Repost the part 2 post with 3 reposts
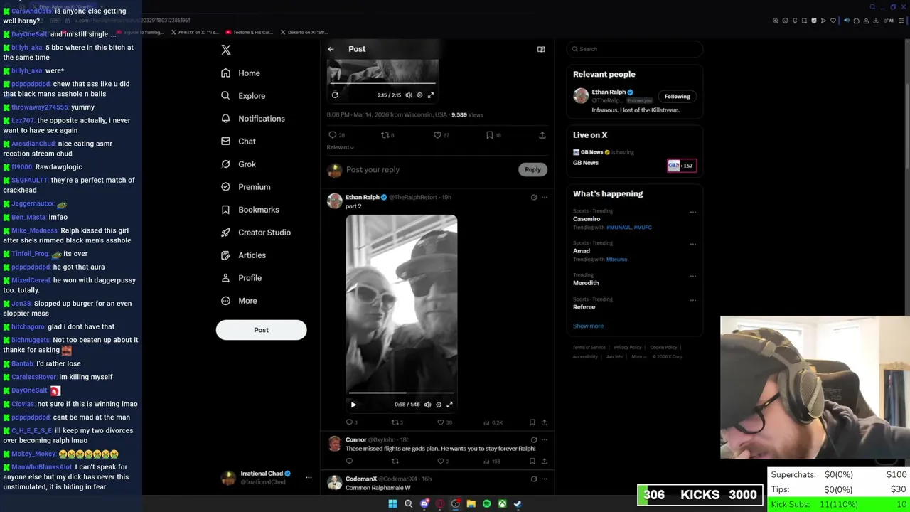This screenshot has width=910, height=512. (x=397, y=422)
